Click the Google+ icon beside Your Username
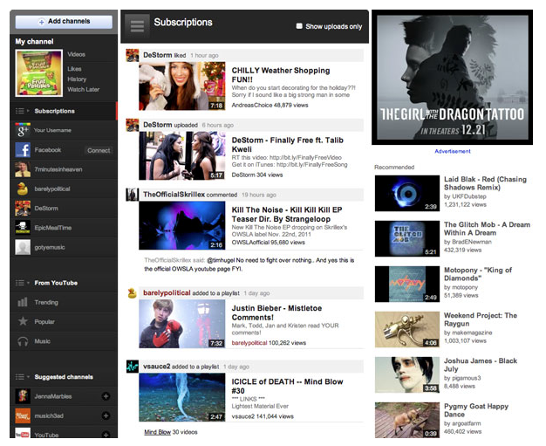This screenshot has width=546, height=446. 24,130
